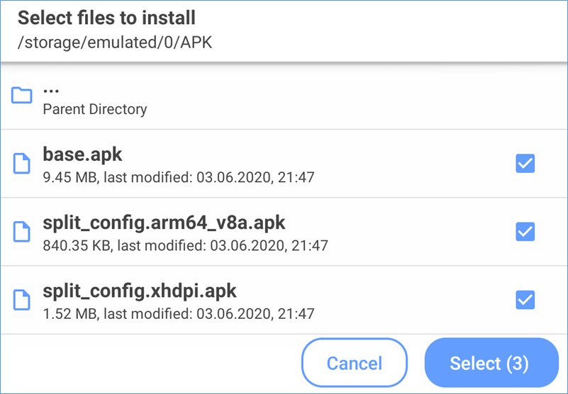Click the base.apk file icon
The width and height of the screenshot is (568, 394).
click(x=22, y=164)
